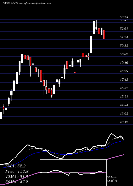Screen dimensions: 133x186
Task: Click the 5MA : 52.2 readout
Action: pos(15,166)
